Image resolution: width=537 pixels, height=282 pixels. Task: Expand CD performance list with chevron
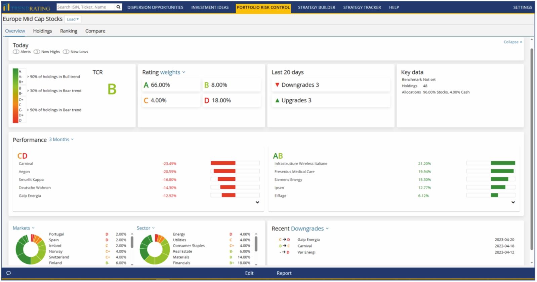coord(257,202)
